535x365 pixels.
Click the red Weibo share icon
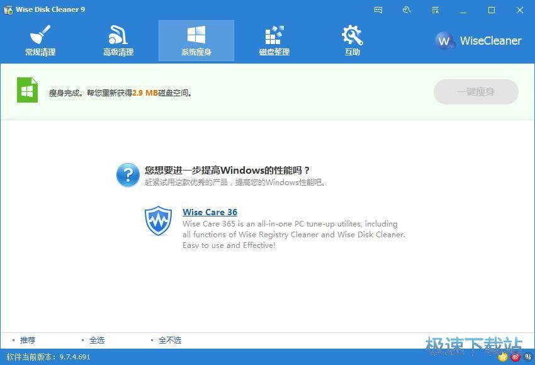(515, 357)
